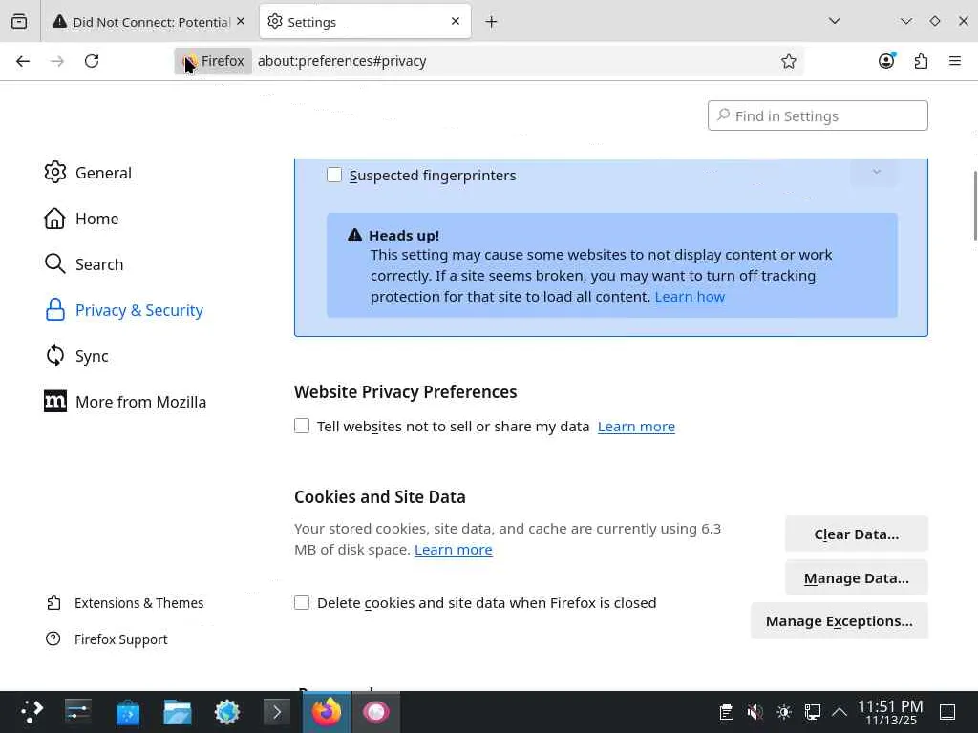Image resolution: width=978 pixels, height=733 pixels.
Task: Click the Settings page vertical scrollbar
Action: (974, 205)
